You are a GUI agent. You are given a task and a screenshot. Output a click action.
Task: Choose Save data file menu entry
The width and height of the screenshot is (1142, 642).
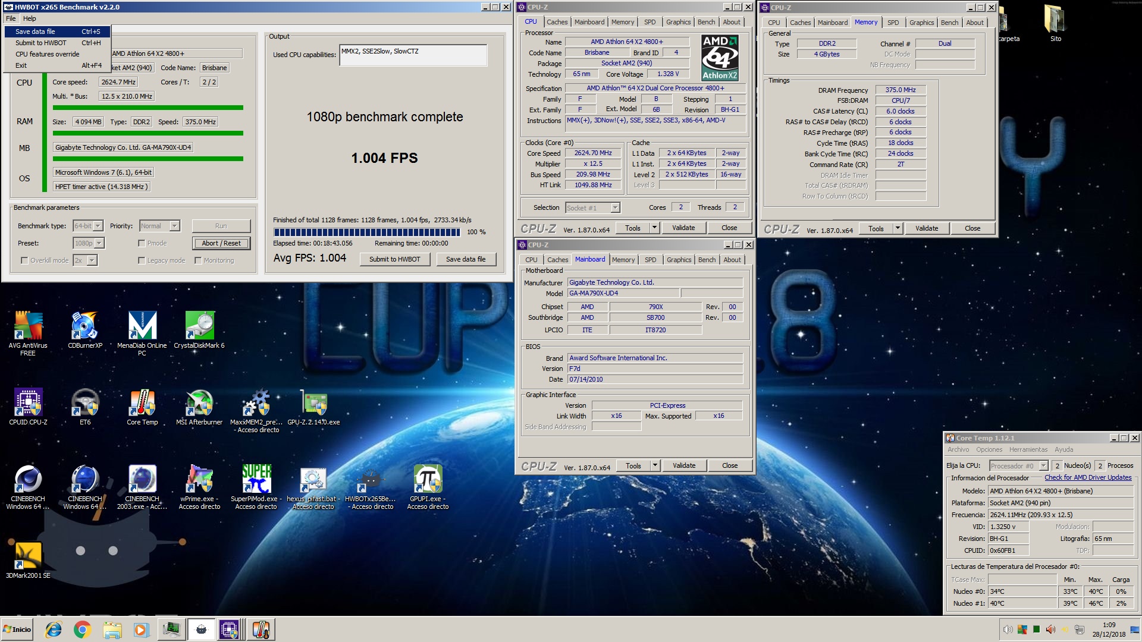coord(58,32)
